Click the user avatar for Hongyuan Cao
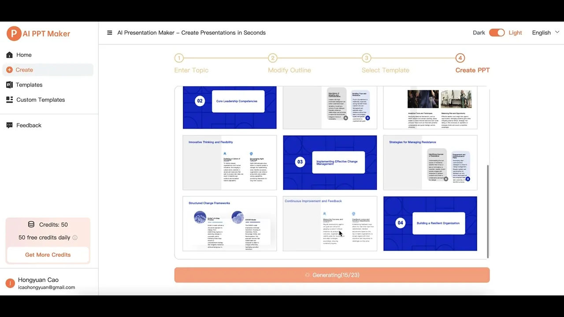This screenshot has height=317, width=564. coord(10,283)
